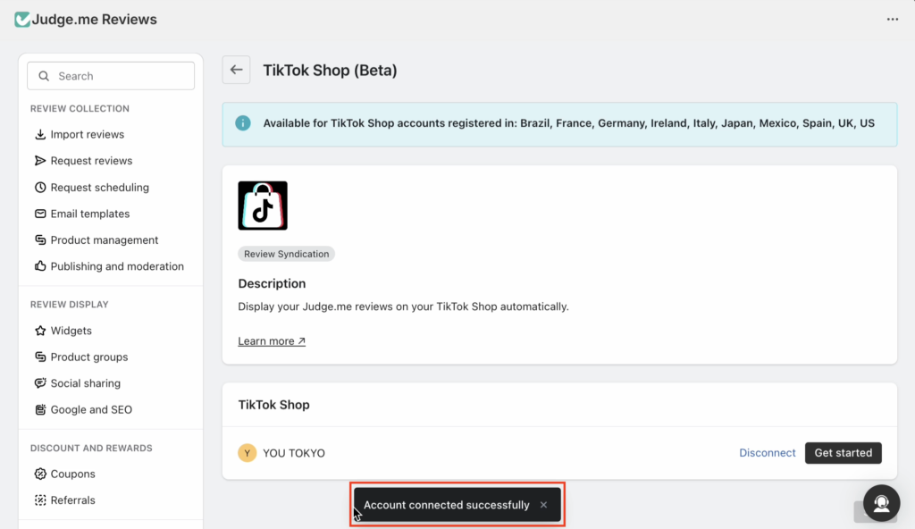The width and height of the screenshot is (915, 529).
Task: Open the three-dot more options menu
Action: coord(893,19)
